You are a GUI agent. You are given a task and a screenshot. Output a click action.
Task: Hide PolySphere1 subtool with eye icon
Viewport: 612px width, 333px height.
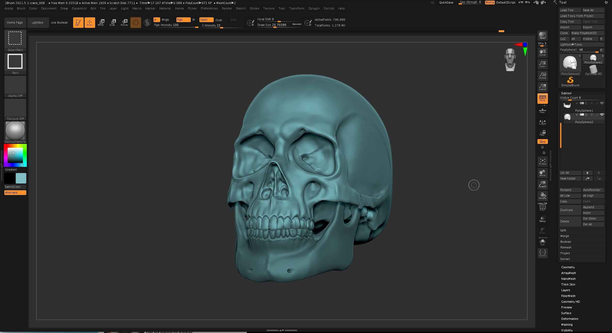(x=602, y=103)
